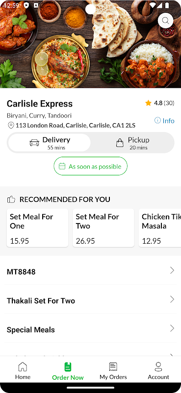Open Special Meals category
This screenshot has height=393, width=181.
tap(90, 329)
